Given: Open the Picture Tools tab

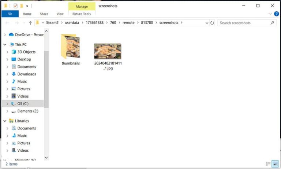Looking at the screenshot, I should click(x=82, y=14).
